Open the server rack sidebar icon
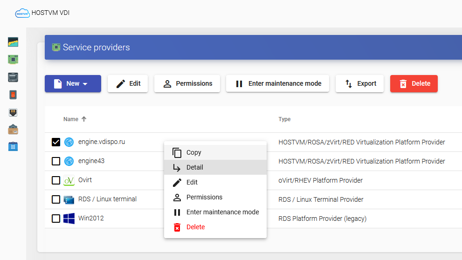This screenshot has height=260, width=462. tap(13, 77)
